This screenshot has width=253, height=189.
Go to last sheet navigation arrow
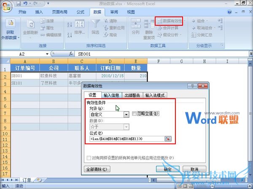tap(16, 180)
